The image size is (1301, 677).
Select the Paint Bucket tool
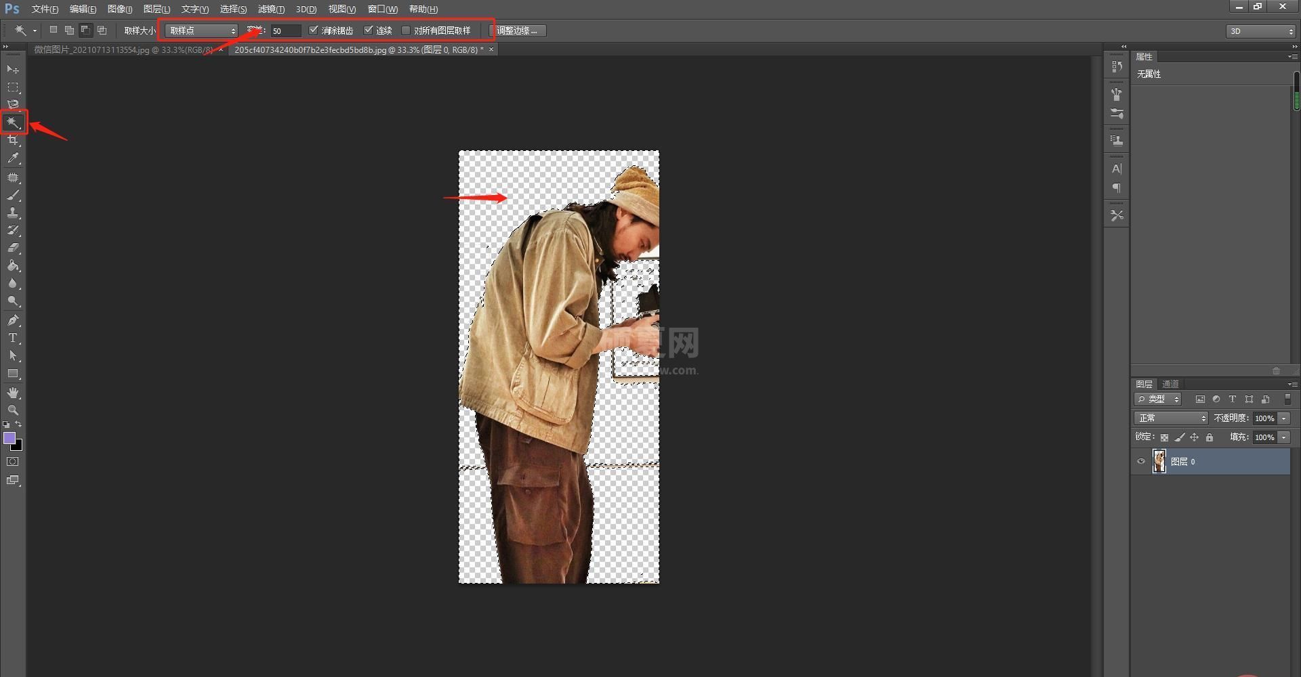13,265
